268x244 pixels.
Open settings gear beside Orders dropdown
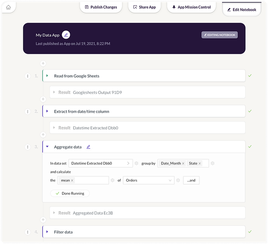tap(178, 180)
